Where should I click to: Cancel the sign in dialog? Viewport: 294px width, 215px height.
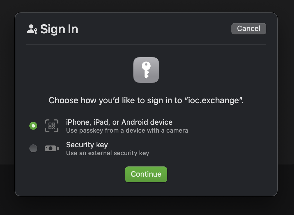(249, 29)
